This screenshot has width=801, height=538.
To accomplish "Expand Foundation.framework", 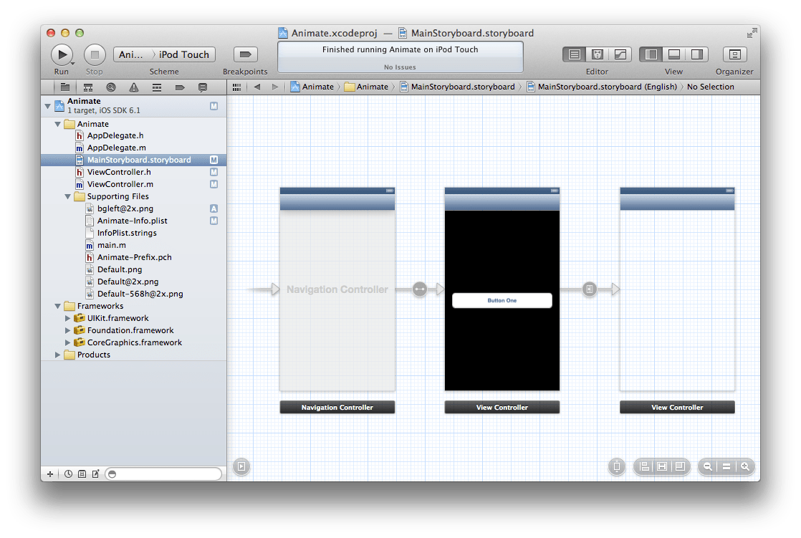I will [x=67, y=330].
